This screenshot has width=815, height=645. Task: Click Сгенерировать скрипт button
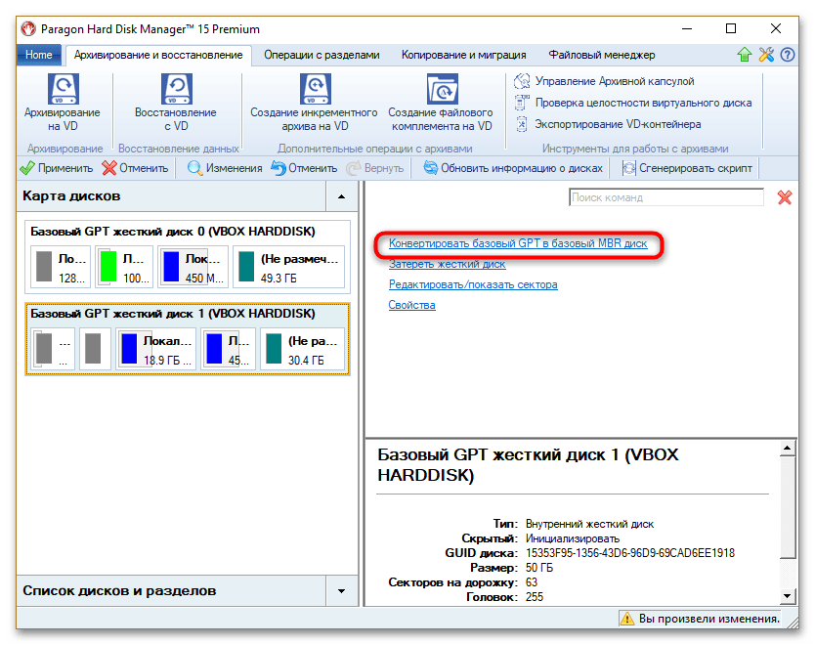tap(687, 168)
